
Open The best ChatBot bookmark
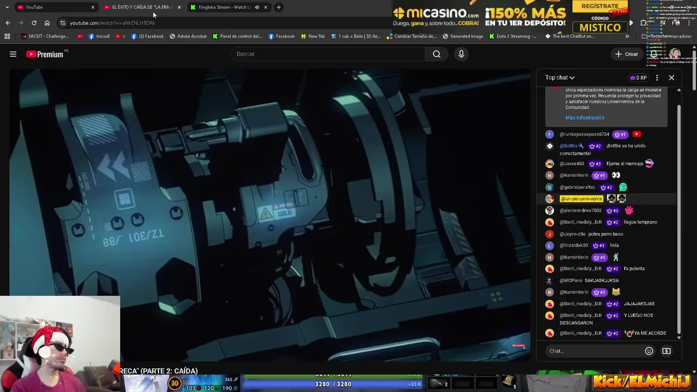[570, 36]
